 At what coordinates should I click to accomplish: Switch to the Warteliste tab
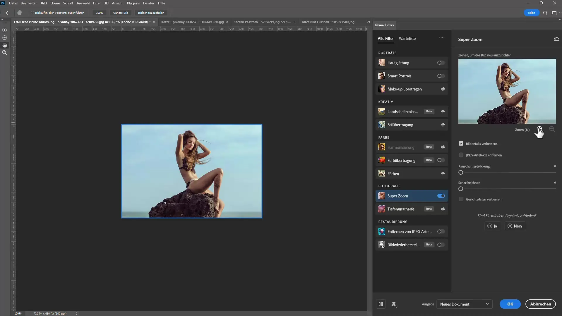tap(407, 38)
